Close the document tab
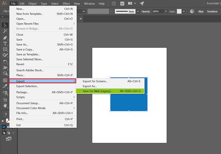The width and height of the screenshot is (221, 154). coord(81,19)
